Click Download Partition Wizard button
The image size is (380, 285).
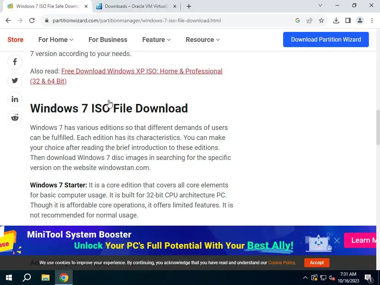pyautogui.click(x=326, y=39)
